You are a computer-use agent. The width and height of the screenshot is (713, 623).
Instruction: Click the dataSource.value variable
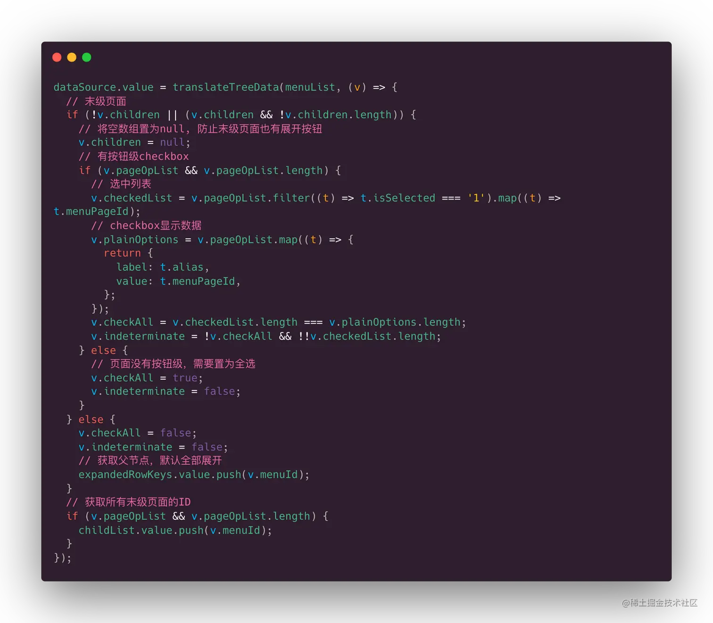coord(103,87)
